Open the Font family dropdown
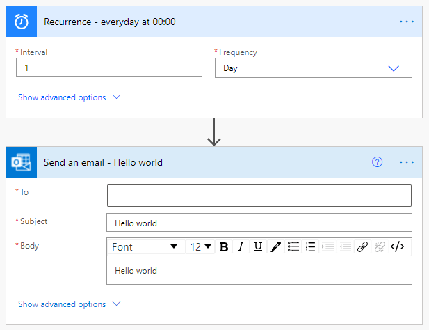This screenshot has height=330, width=429. 145,246
